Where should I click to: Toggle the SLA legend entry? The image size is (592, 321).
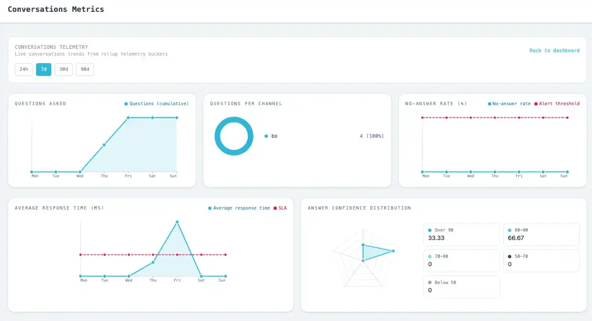click(280, 208)
